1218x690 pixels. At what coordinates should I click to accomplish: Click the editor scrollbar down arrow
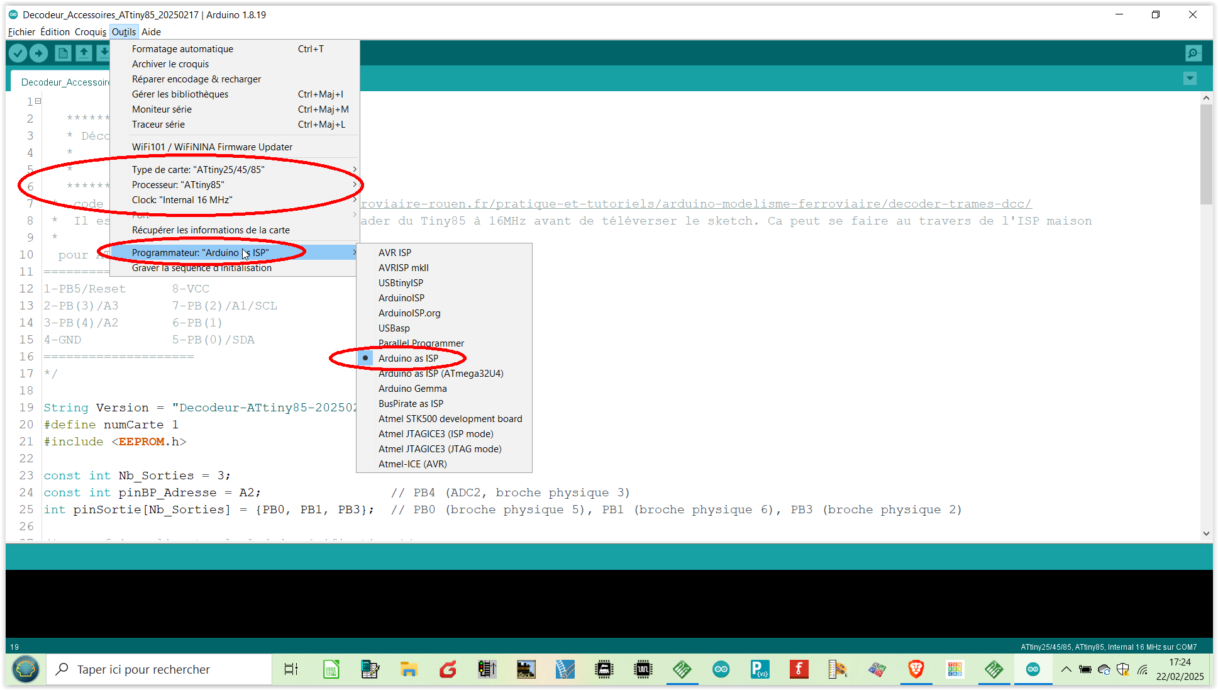coord(1205,533)
